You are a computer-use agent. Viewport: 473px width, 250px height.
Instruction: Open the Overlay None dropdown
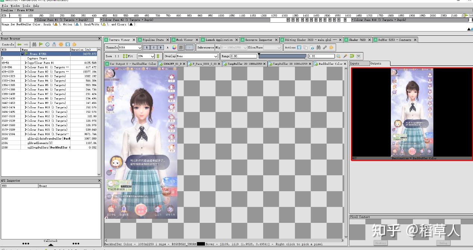point(197,56)
